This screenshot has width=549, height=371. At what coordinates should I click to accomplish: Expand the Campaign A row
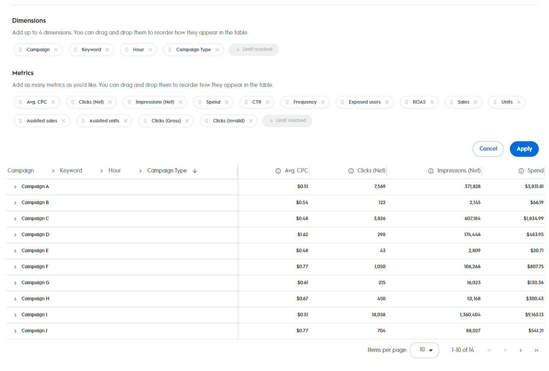click(15, 187)
